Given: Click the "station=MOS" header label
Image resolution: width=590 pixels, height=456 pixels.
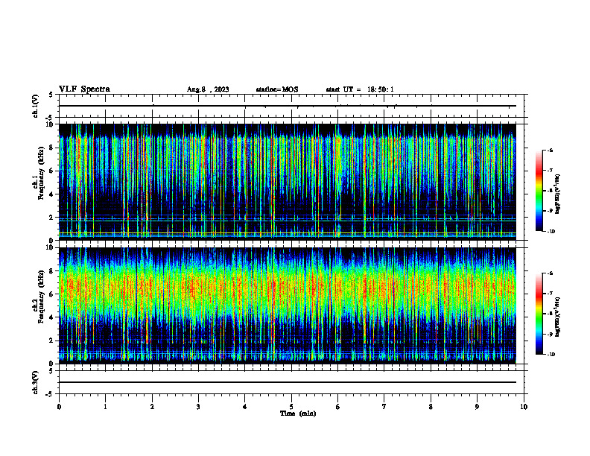Looking at the screenshot, I should coord(277,89).
